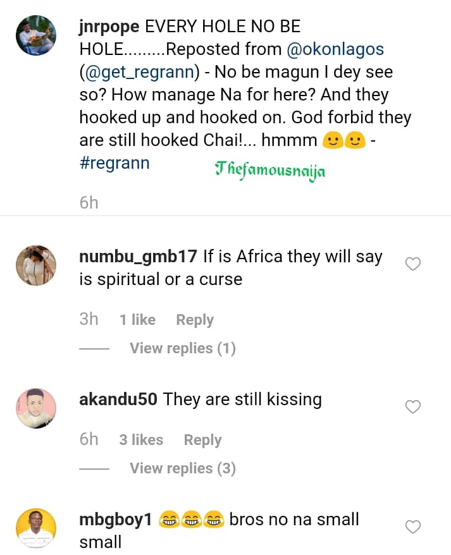Open the jnrpope username link
The width and height of the screenshot is (451, 555).
coord(110,27)
